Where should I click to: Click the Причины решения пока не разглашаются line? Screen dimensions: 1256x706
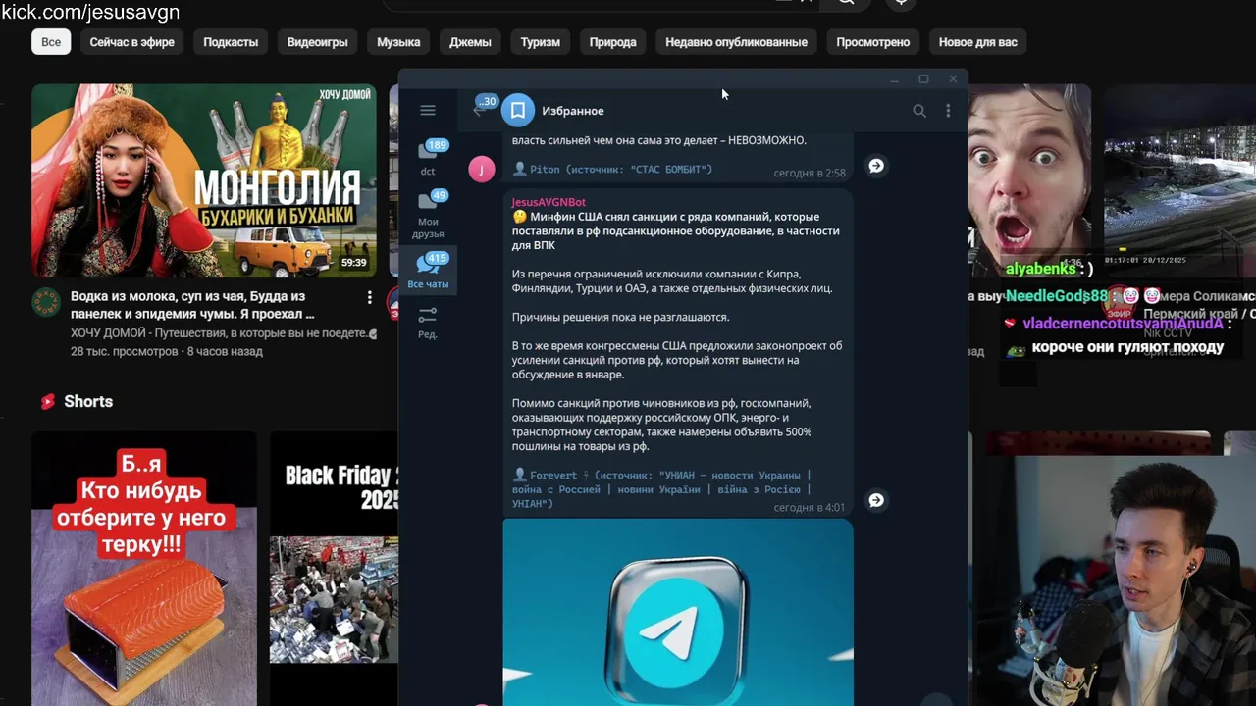620,317
